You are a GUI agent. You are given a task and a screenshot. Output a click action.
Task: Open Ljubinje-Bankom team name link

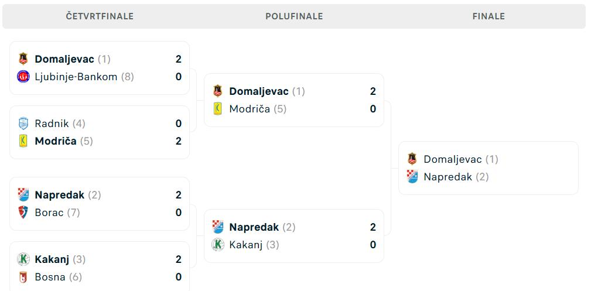[x=76, y=77]
